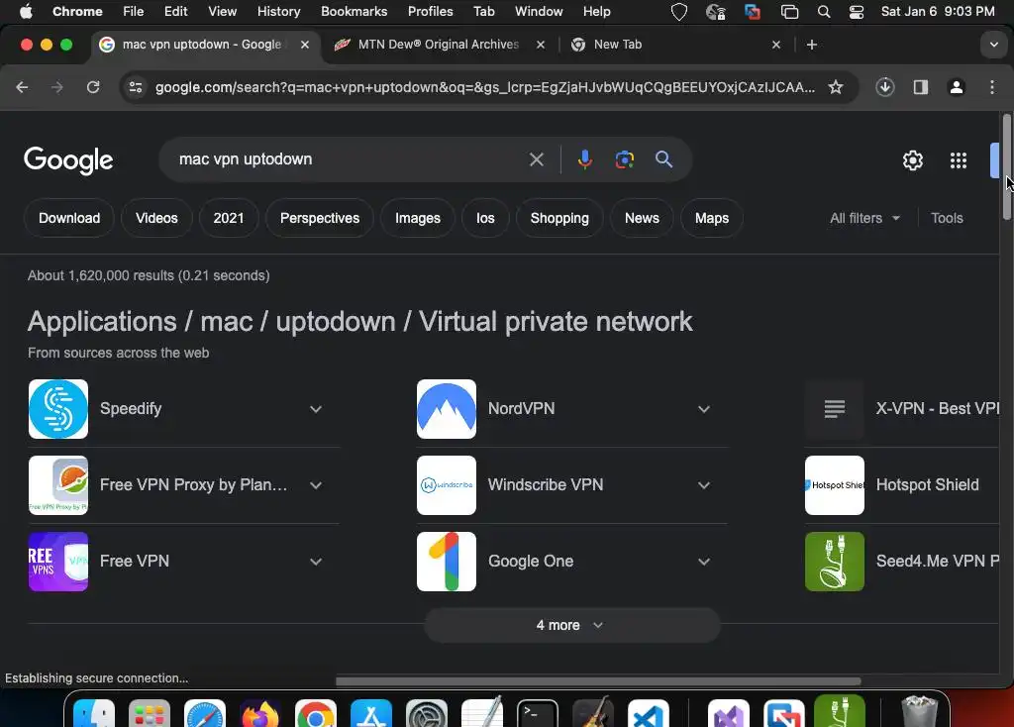Screen dimensions: 1014x727
Task: Open the Google apps grid
Action: click(959, 160)
